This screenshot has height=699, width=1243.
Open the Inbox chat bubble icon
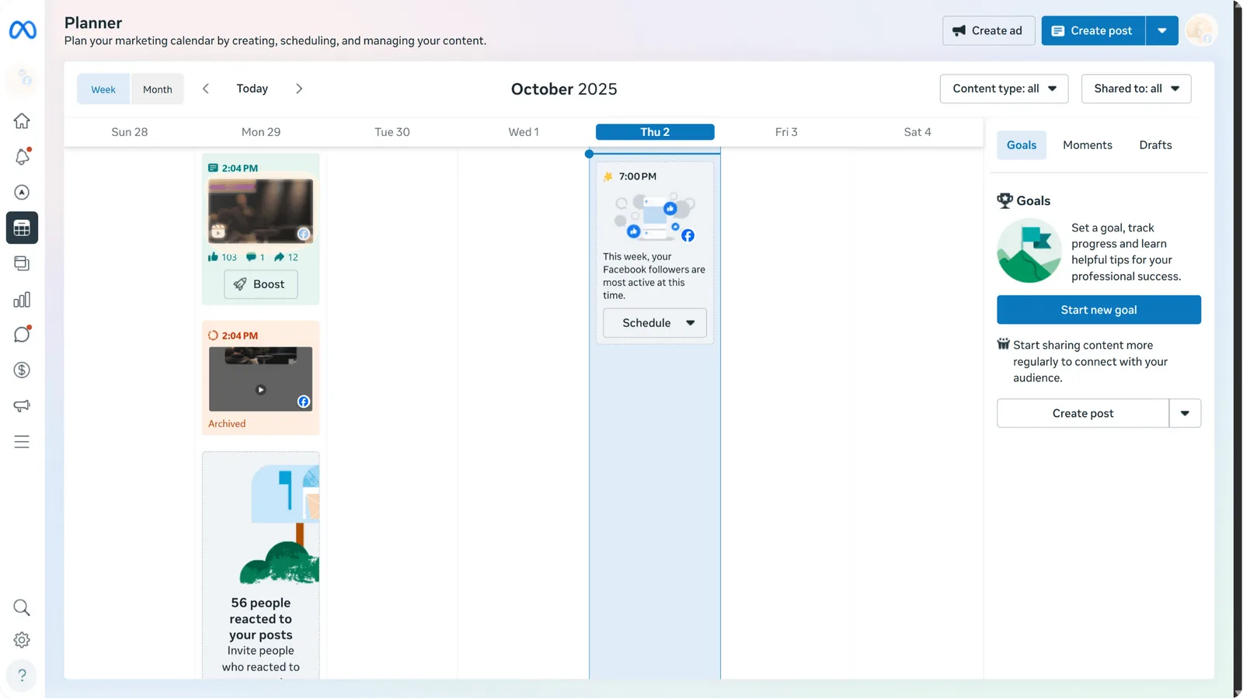pyautogui.click(x=22, y=335)
